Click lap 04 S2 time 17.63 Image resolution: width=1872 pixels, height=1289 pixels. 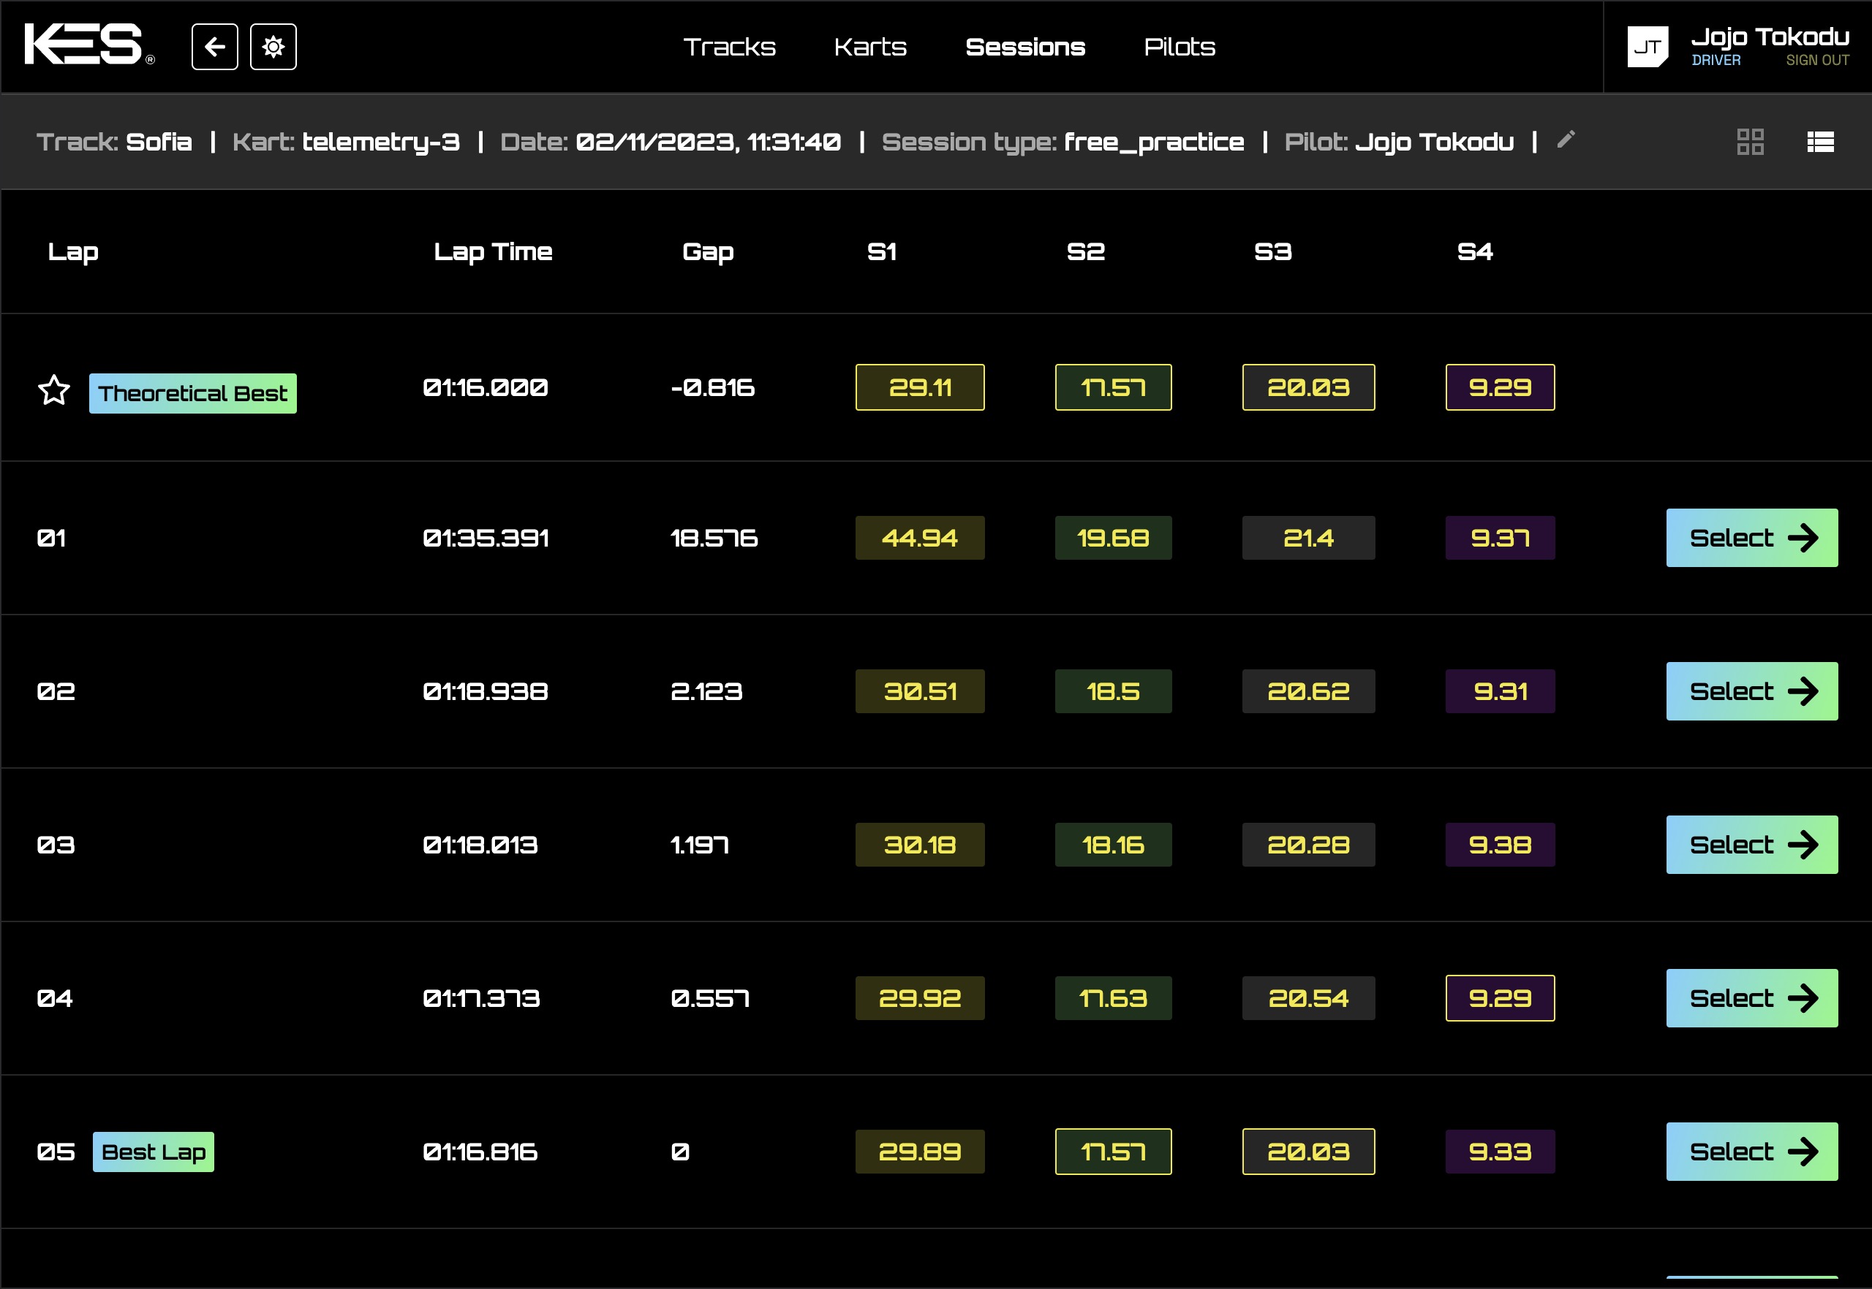pos(1113,998)
